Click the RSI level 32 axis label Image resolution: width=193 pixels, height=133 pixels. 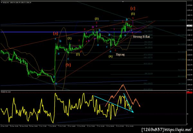coord(188,114)
